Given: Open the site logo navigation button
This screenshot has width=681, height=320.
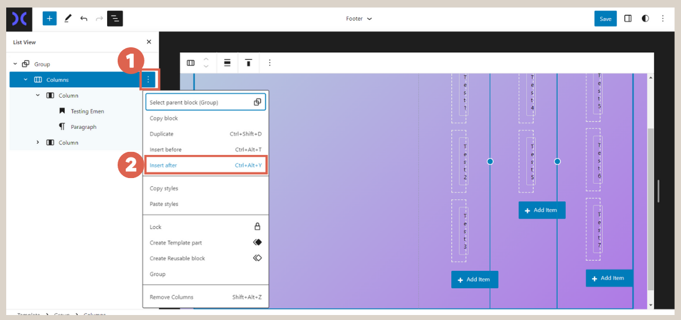Looking at the screenshot, I should (19, 19).
